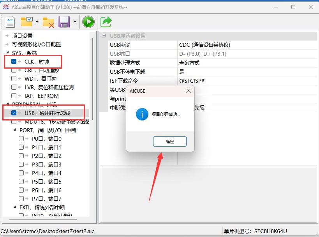Click the ISP下载命令 field @STCISP#
This screenshot has height=237, width=319.
[x=192, y=81]
